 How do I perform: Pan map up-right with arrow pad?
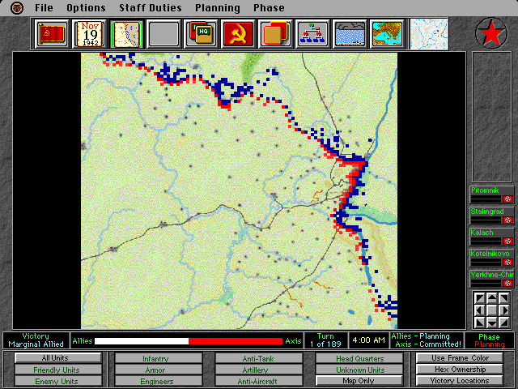pos(504,298)
